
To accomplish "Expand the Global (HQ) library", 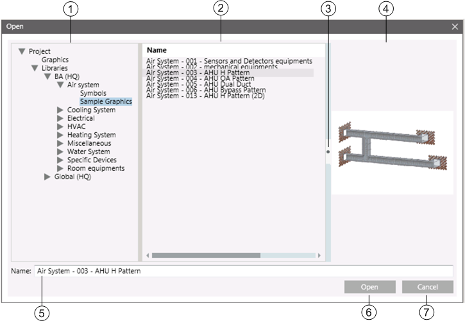I will coord(47,177).
